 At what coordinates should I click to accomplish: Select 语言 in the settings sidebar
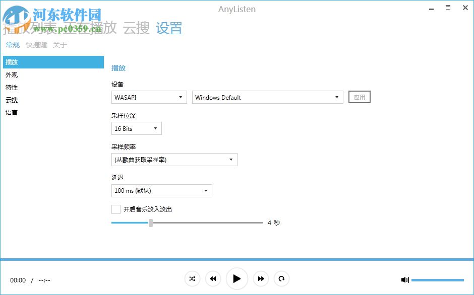[12, 112]
